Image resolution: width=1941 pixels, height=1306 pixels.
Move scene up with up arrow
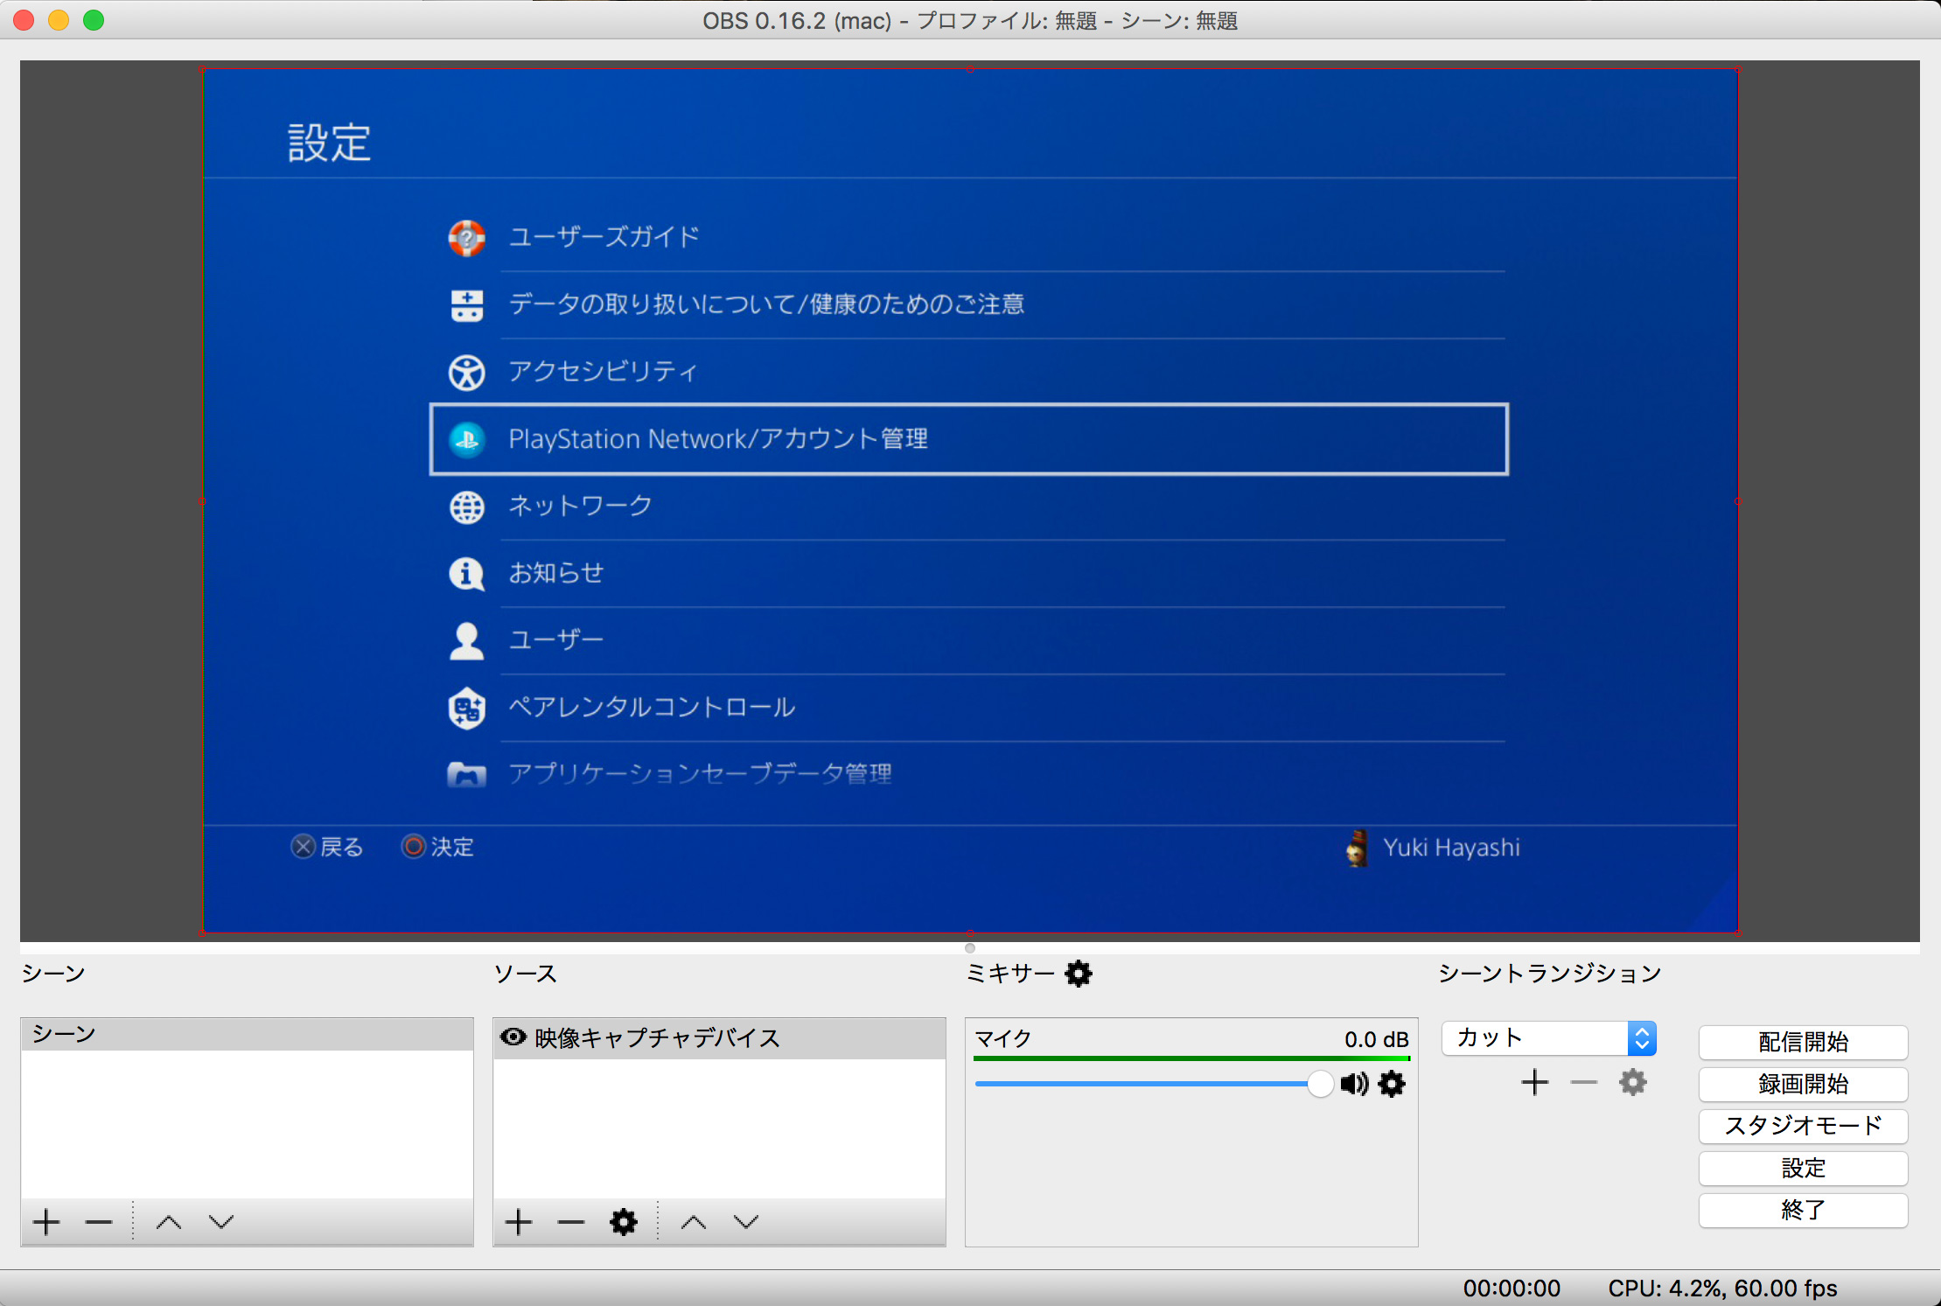point(169,1222)
